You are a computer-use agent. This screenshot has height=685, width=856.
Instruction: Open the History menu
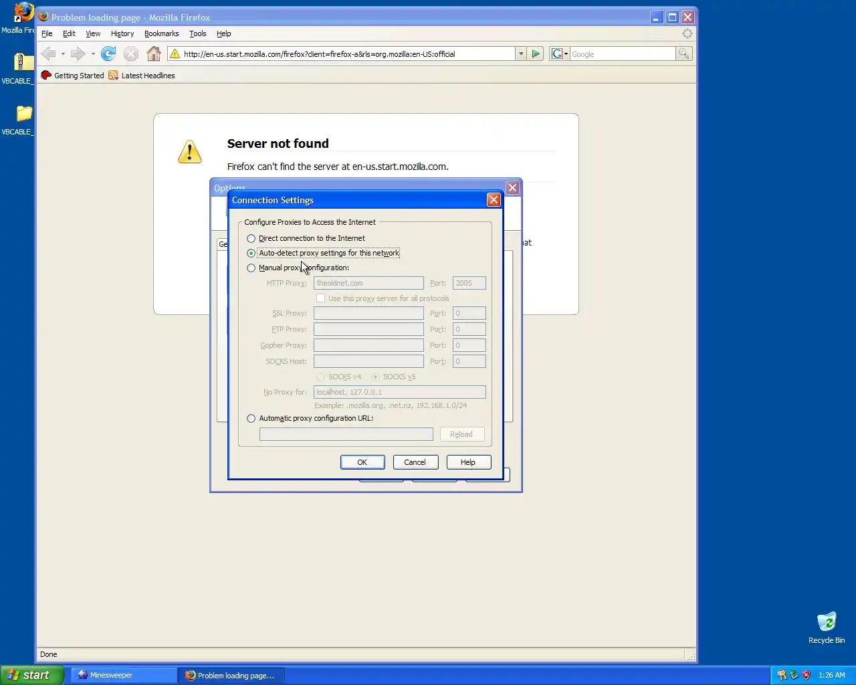(x=122, y=33)
